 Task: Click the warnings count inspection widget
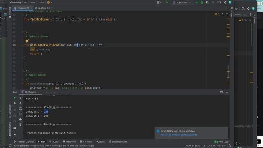pos(217,14)
